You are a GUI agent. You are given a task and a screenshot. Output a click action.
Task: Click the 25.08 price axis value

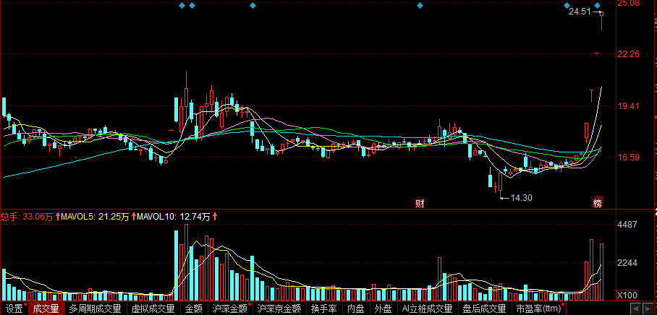coord(629,4)
